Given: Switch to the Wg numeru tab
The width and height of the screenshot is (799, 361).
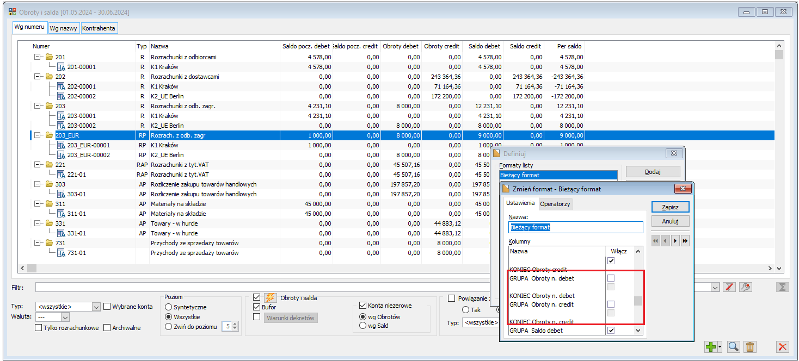Looking at the screenshot, I should point(30,27).
